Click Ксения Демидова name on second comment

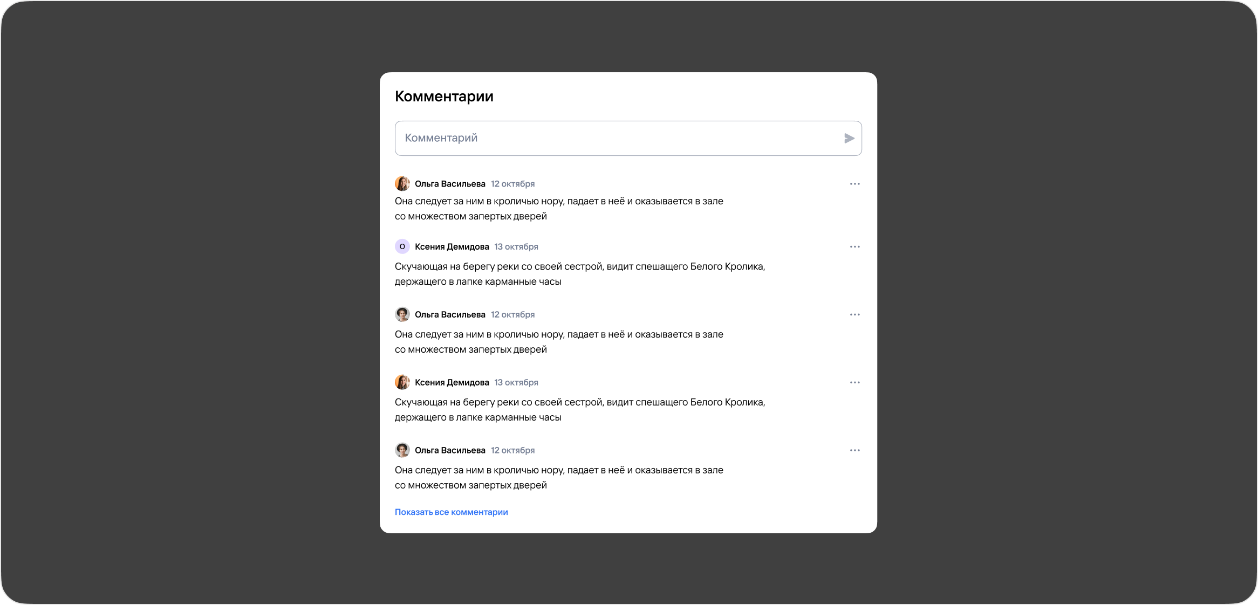tap(452, 247)
